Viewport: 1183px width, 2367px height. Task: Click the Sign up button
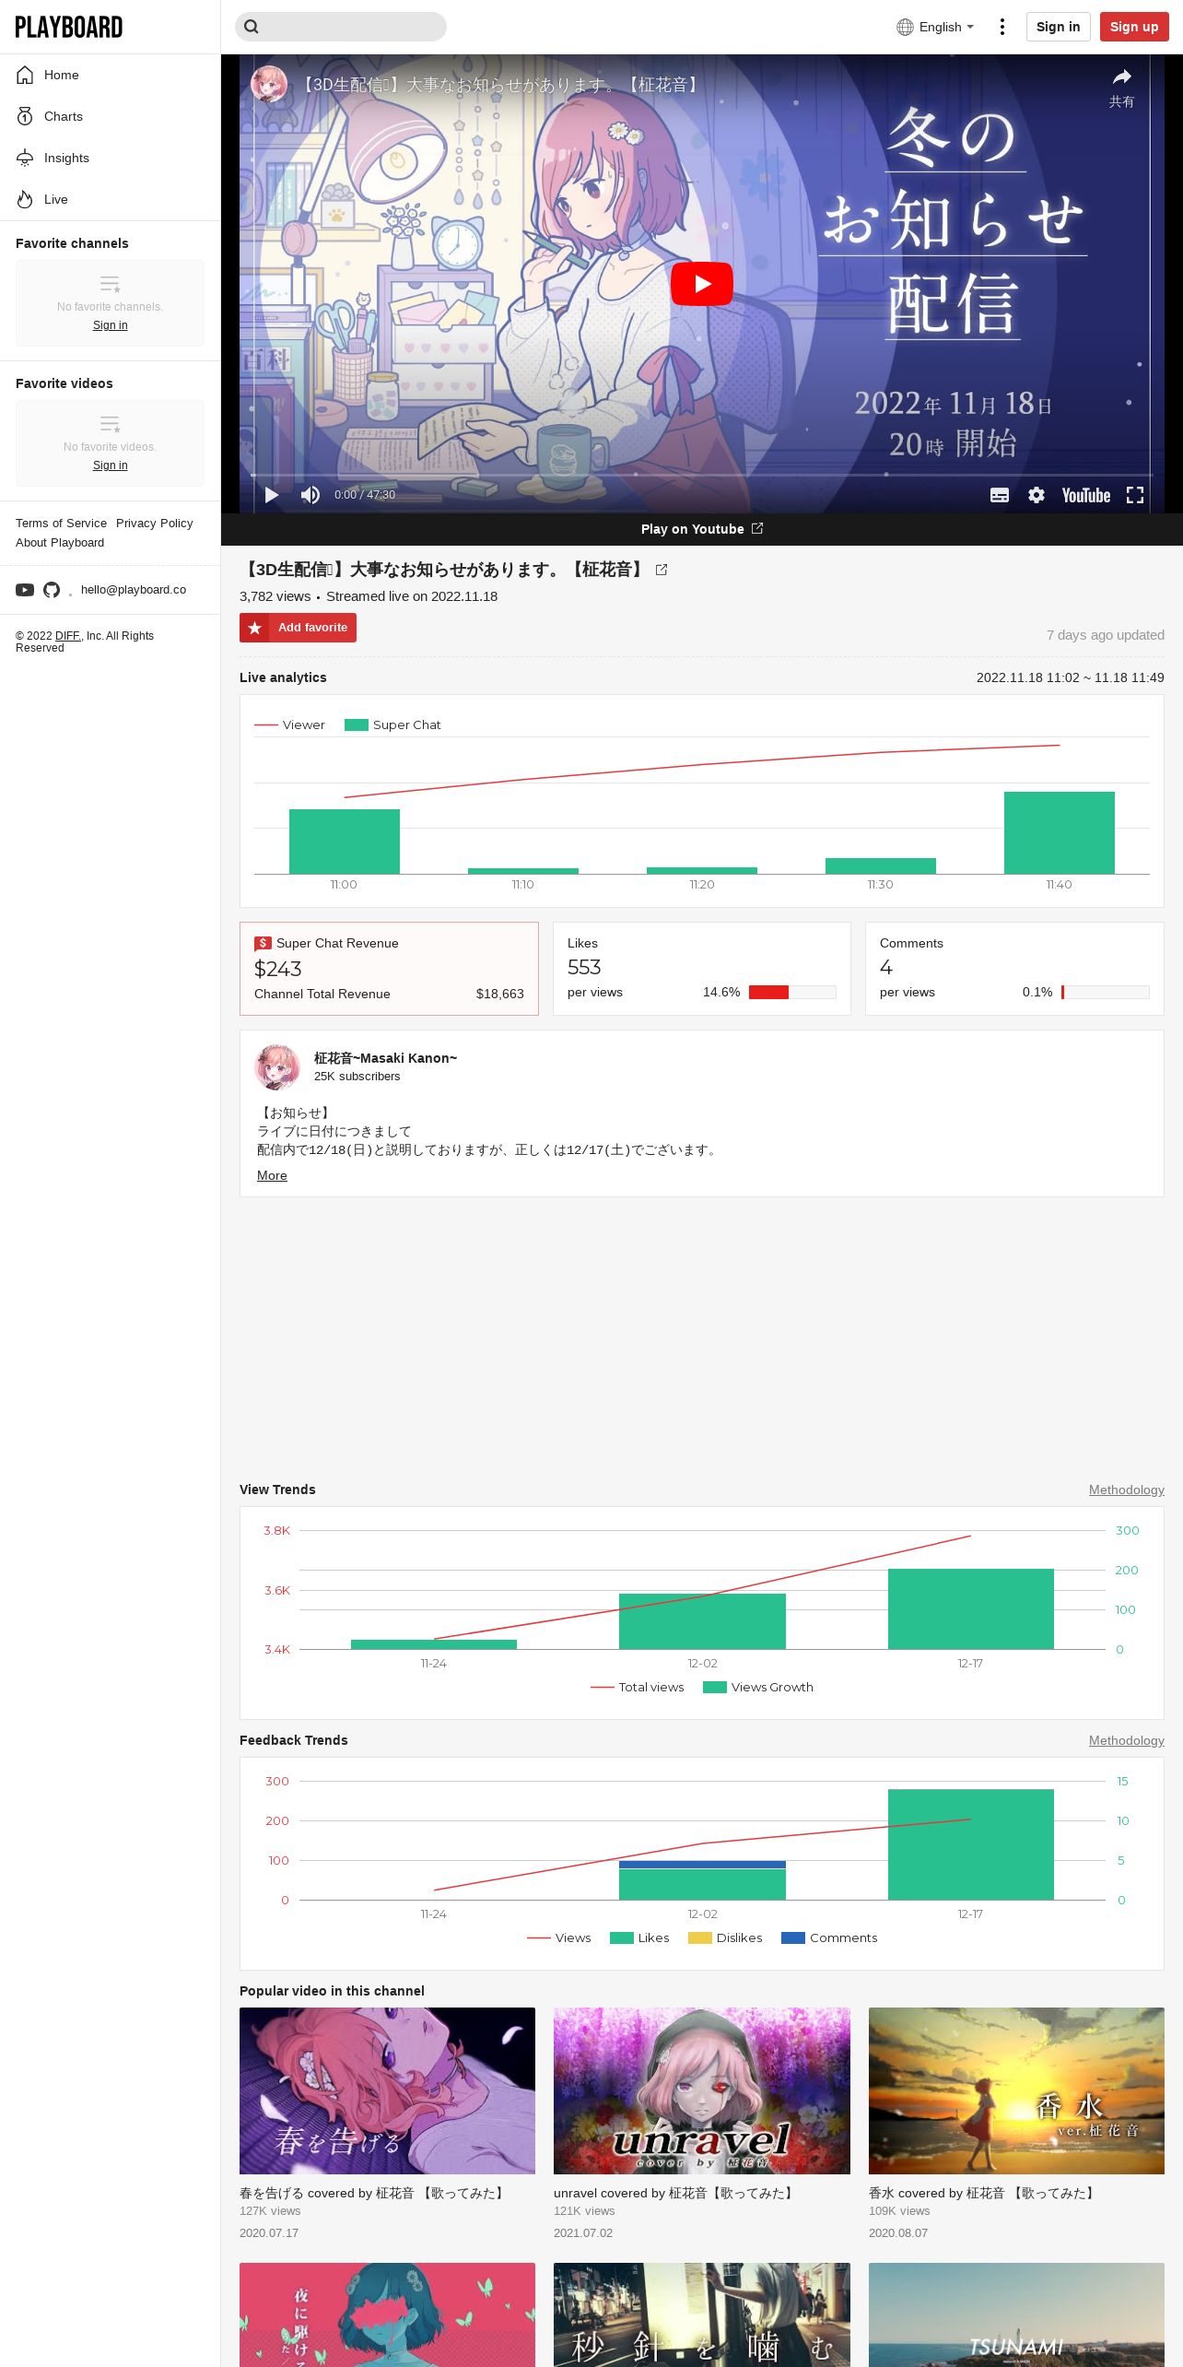1134,27
